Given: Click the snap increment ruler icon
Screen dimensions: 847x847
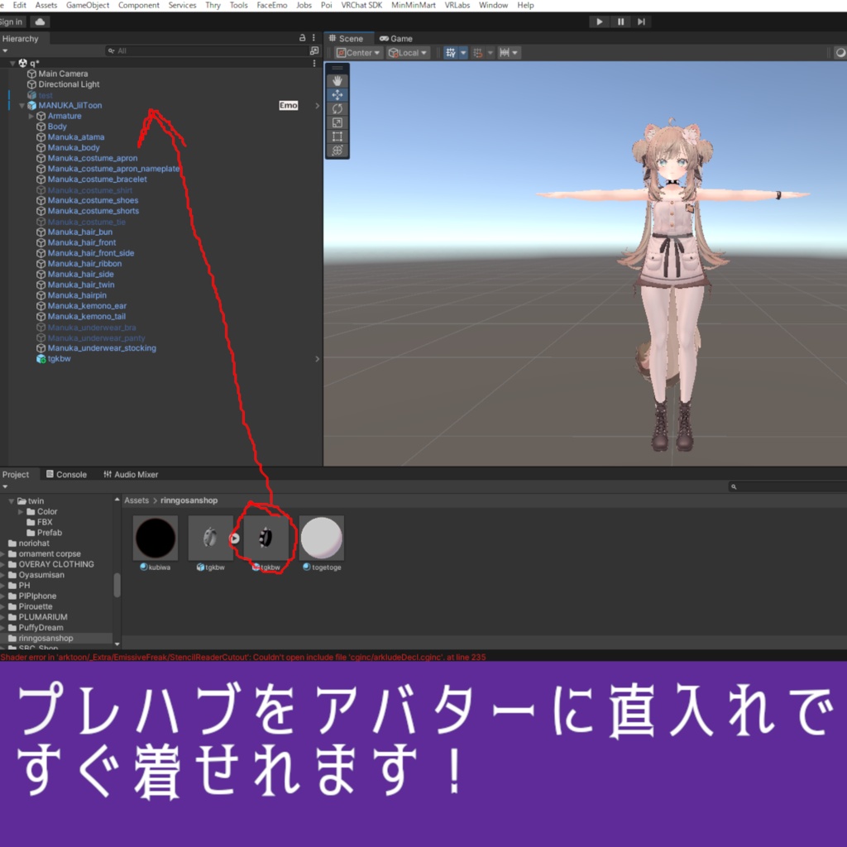Looking at the screenshot, I should 504,52.
